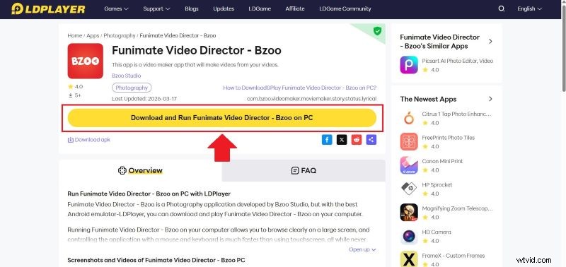Screen dimensions: 566x267
Task: Open Affiliate in top navigation
Action: click(x=295, y=8)
